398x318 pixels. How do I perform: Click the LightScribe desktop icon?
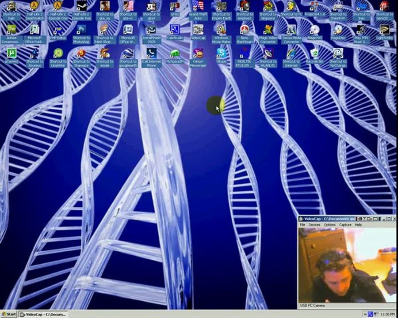384,30
